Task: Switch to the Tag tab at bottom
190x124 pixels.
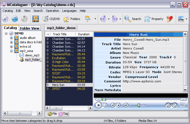Action: tap(64, 114)
